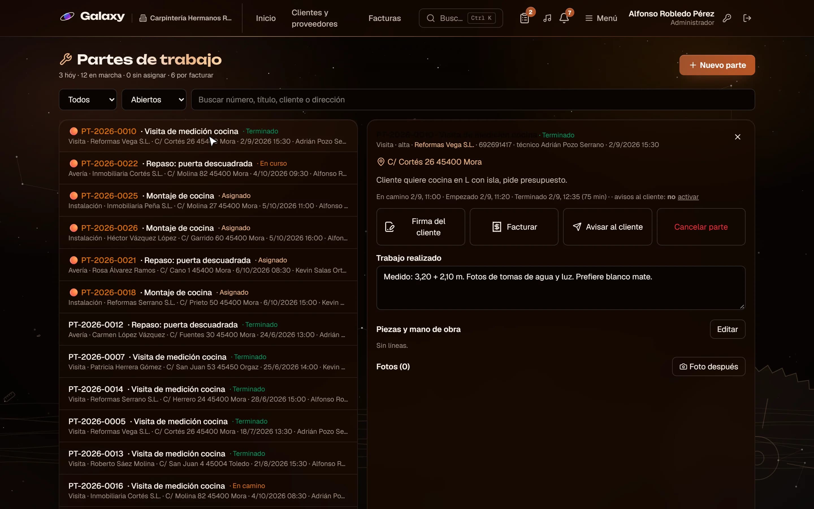Expand the Todos type filter dropdown
Viewport: 814px width, 509px height.
click(88, 100)
